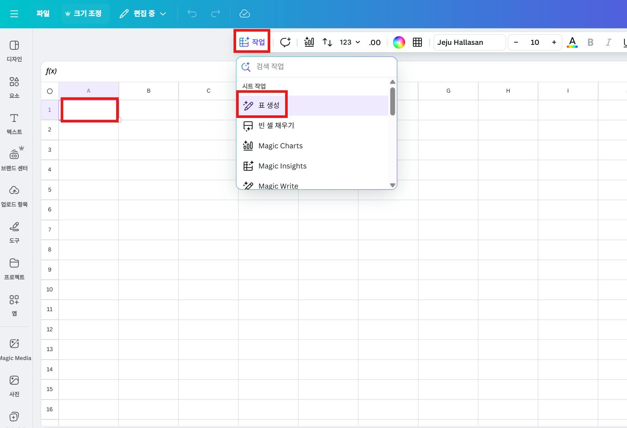Click the actions list scroll-up arrow
The height and width of the screenshot is (428, 627).
pyautogui.click(x=392, y=82)
